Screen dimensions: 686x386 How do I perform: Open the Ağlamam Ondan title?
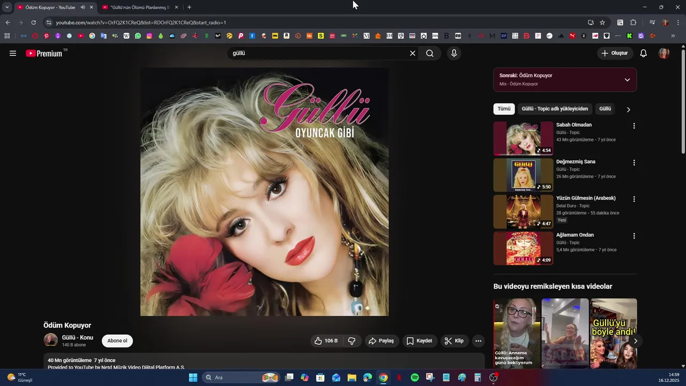point(575,235)
